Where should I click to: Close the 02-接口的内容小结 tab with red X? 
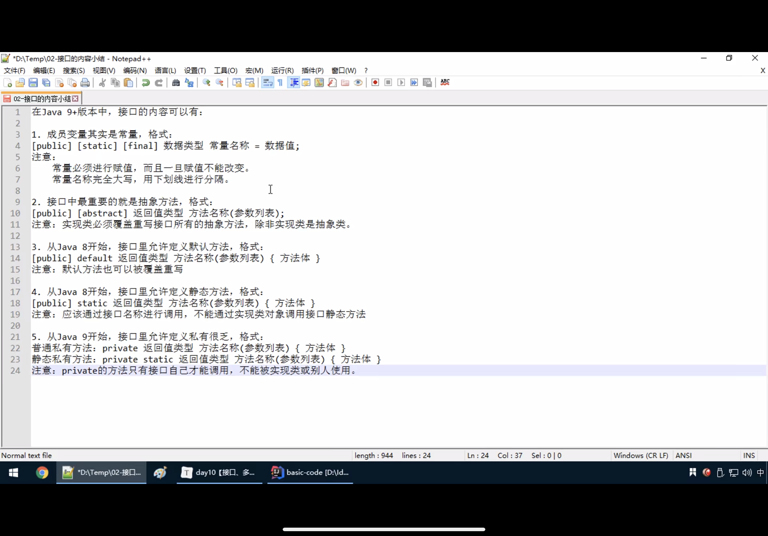click(x=76, y=99)
